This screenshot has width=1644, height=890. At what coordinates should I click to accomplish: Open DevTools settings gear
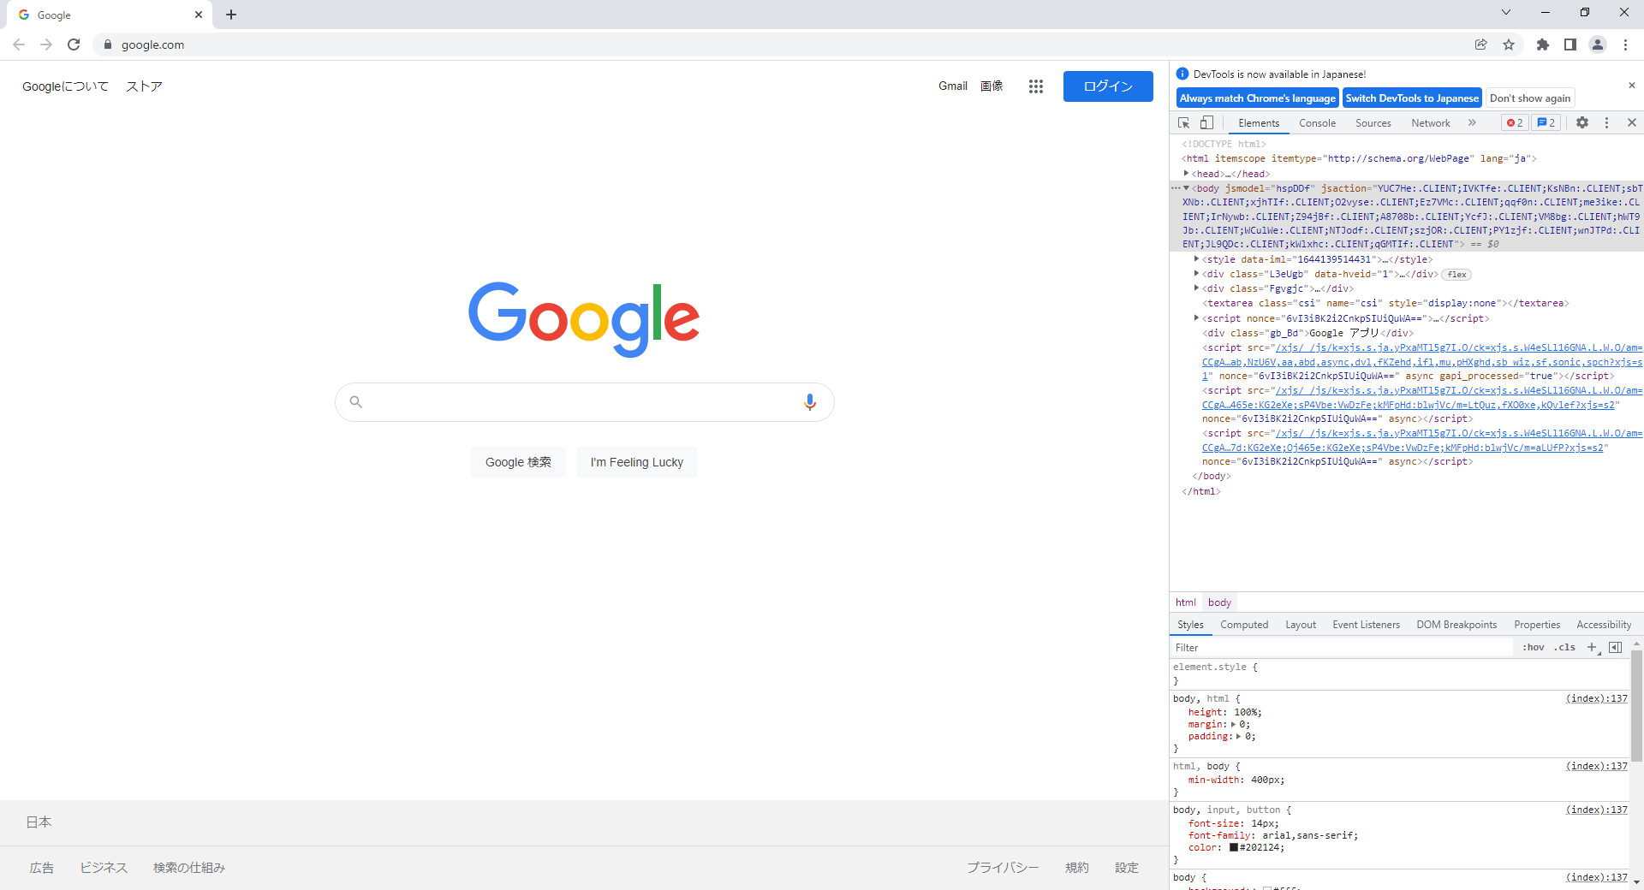[x=1582, y=123]
